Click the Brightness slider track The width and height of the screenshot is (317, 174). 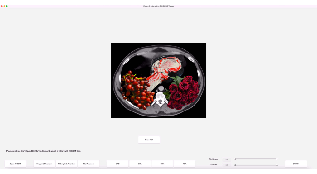[x=256, y=159]
